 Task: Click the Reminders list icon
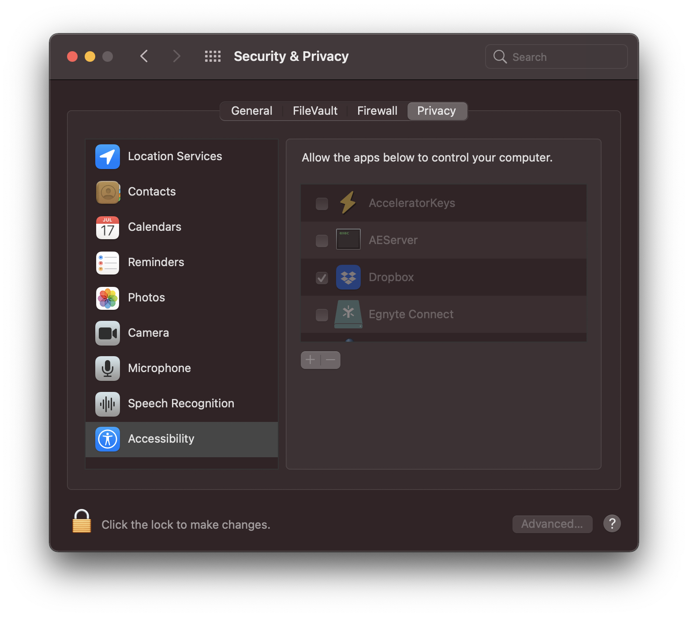coord(108,263)
